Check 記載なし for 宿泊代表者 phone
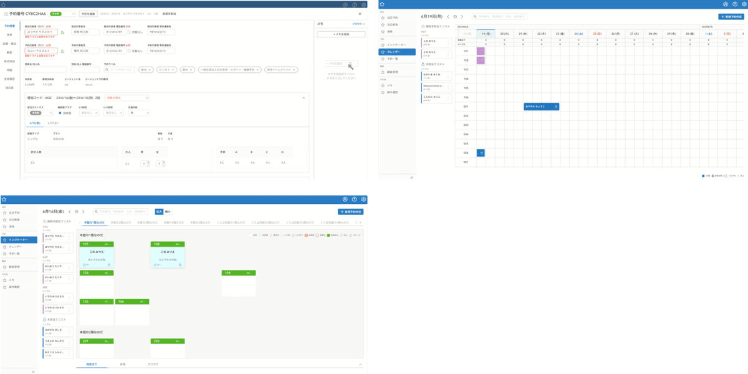 129,32
